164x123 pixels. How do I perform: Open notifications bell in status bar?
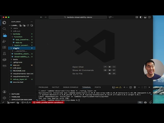coord(150,102)
